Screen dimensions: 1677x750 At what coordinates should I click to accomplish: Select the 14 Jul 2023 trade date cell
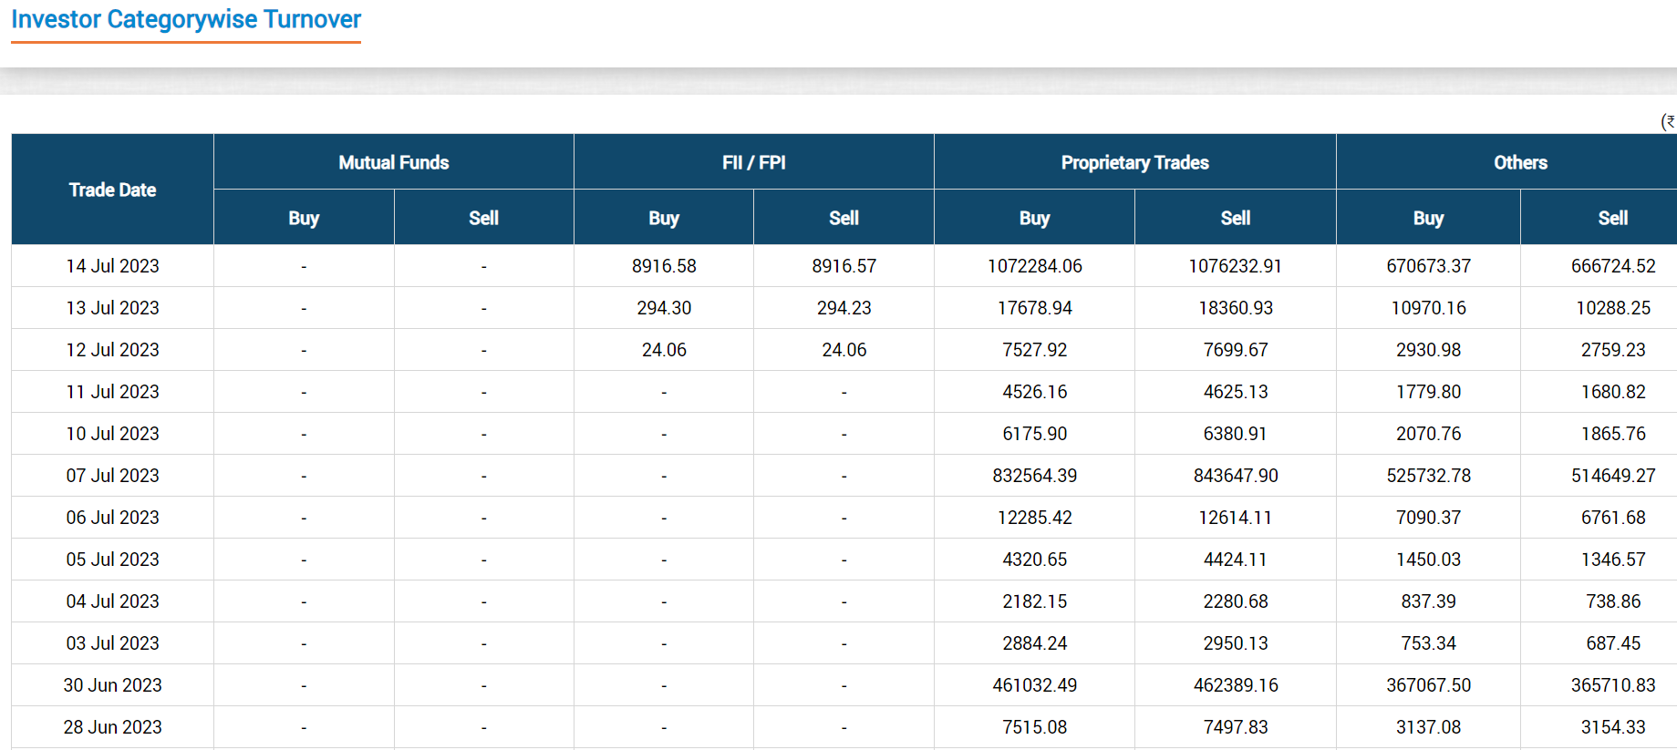pyautogui.click(x=112, y=266)
